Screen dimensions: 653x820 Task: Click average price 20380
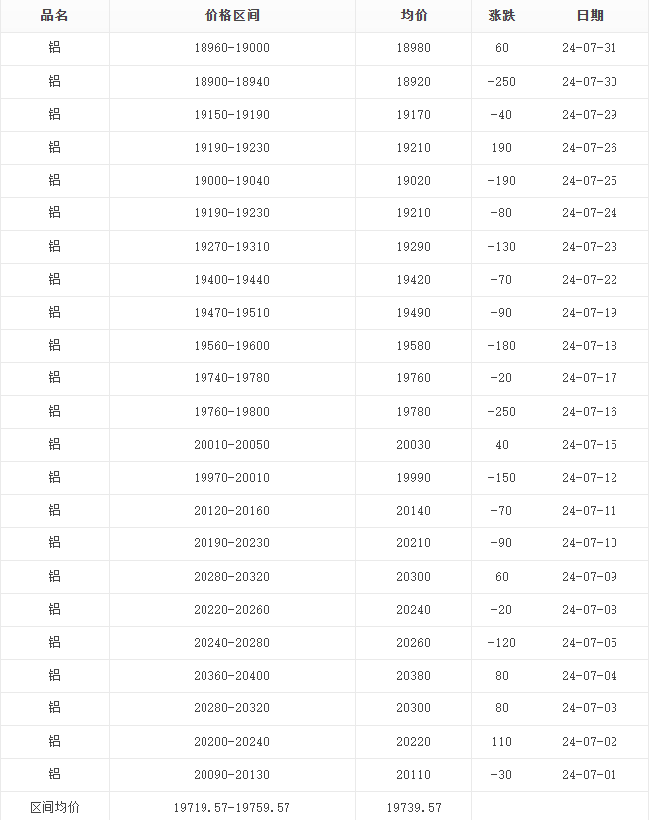point(413,676)
